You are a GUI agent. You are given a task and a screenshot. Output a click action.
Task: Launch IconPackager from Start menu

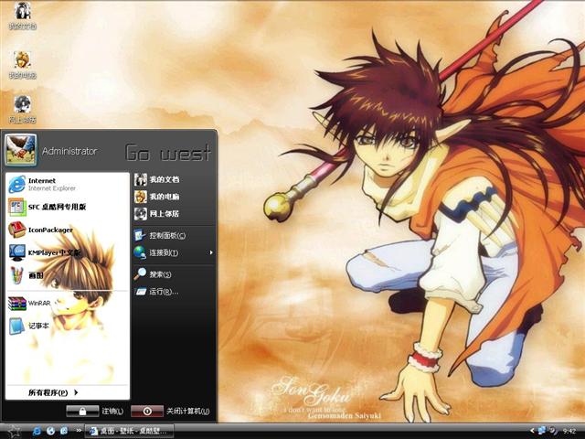pos(68,230)
